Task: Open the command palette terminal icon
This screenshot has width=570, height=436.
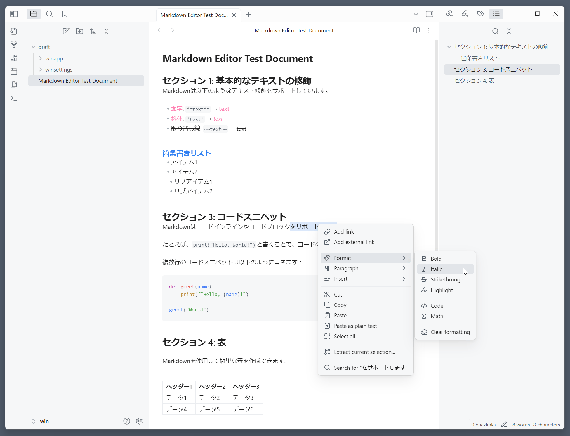Action: click(x=14, y=98)
